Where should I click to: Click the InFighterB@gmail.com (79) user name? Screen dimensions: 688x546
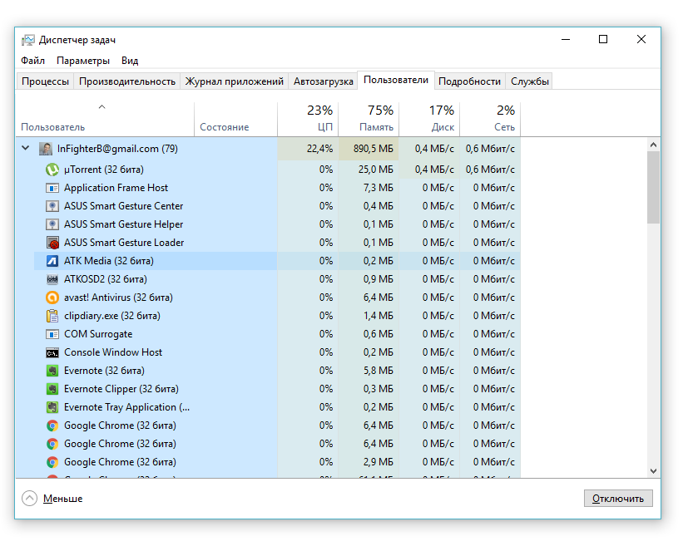pyautogui.click(x=117, y=149)
